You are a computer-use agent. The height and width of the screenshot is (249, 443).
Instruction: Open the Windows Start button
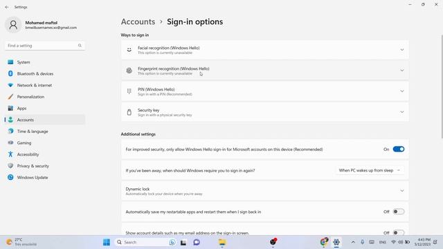107,242
